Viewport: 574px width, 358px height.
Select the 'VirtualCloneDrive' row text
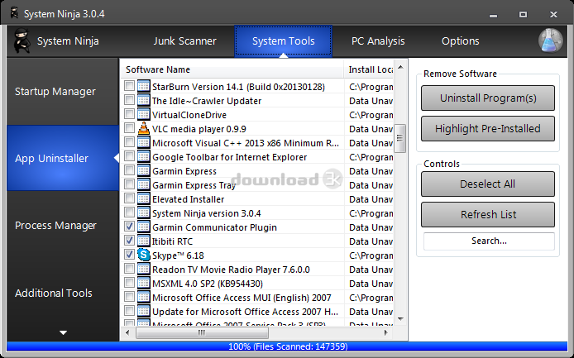tap(189, 115)
